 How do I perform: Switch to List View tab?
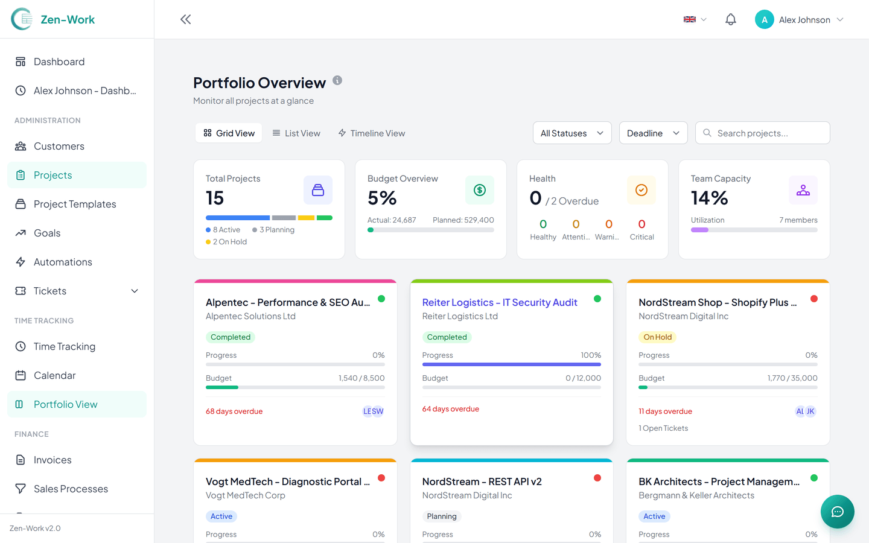pyautogui.click(x=296, y=133)
